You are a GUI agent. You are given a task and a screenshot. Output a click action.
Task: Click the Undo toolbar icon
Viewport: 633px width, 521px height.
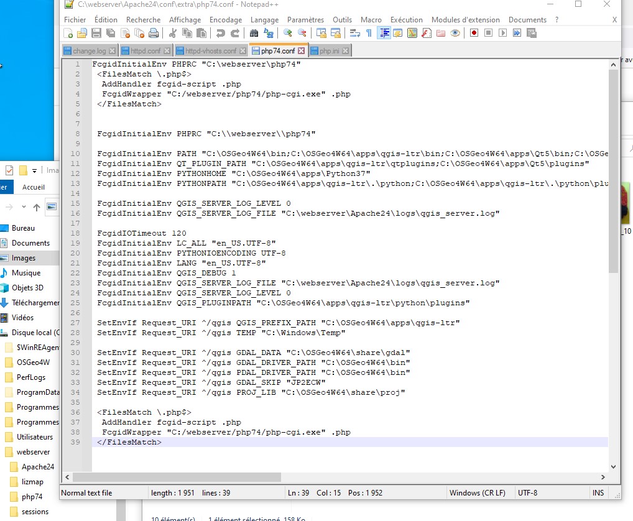tap(221, 34)
